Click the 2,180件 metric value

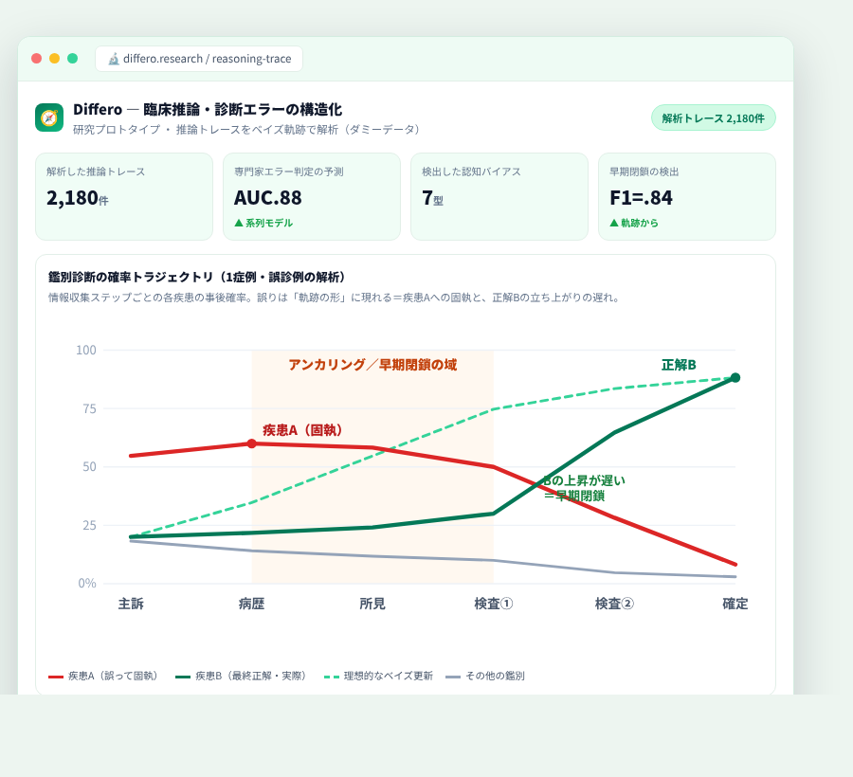tap(78, 198)
